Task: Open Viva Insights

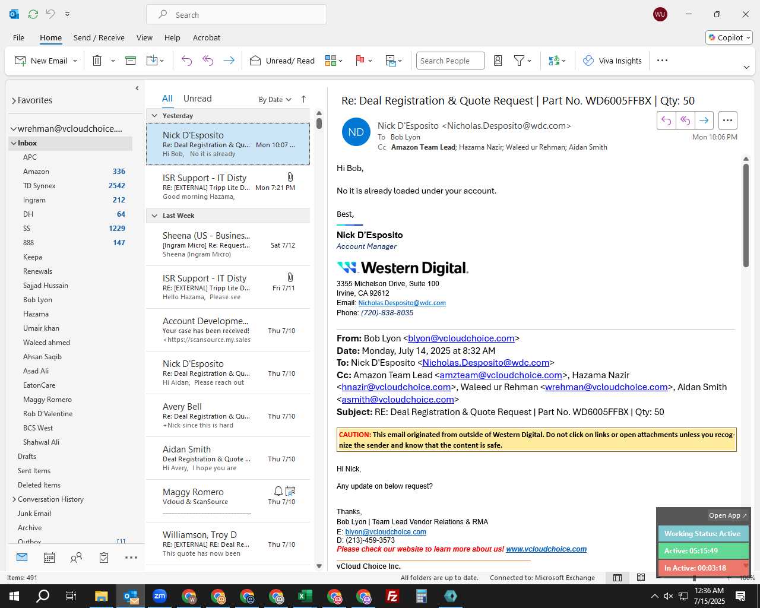Action: (612, 61)
